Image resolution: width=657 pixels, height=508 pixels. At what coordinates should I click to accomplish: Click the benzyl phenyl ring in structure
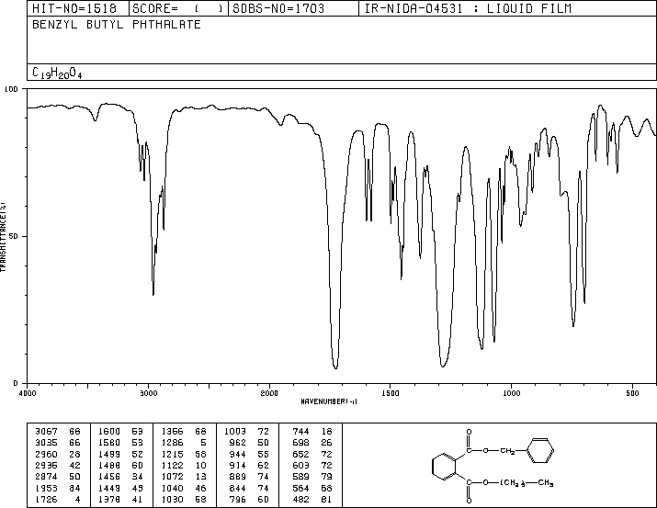tap(540, 451)
